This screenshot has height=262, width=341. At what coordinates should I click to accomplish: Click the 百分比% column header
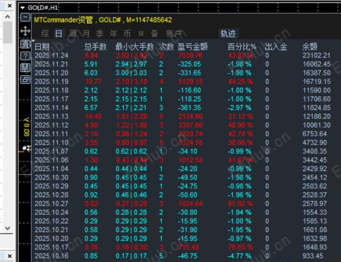pos(242,47)
